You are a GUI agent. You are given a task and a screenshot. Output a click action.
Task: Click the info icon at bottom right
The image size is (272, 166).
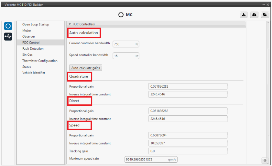tap(265, 160)
